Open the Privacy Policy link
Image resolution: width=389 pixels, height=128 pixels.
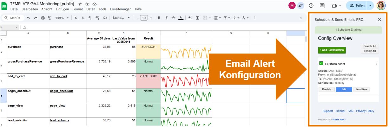tap(365, 111)
